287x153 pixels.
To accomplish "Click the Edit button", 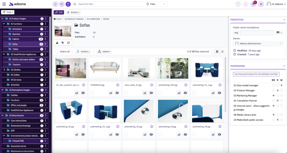I will [x=59, y=12].
